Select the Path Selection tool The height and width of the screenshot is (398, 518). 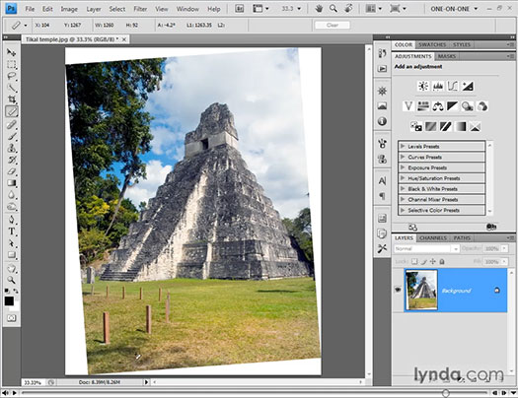pos(12,243)
